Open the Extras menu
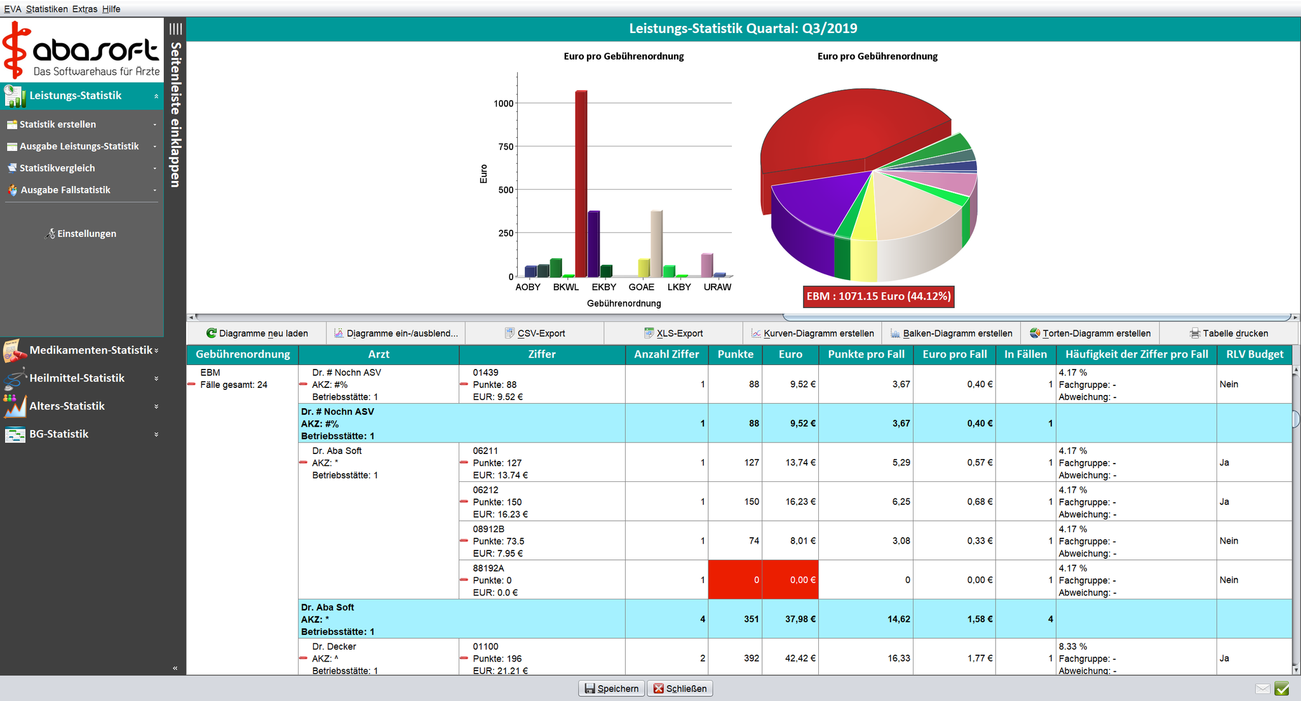Screen dimensions: 1301x701 [x=83, y=9]
